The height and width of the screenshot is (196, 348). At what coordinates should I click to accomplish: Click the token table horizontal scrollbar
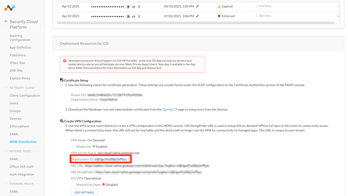pyautogui.click(x=196, y=23)
